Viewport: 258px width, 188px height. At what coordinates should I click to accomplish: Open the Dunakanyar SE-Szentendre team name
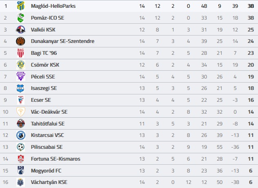click(63, 41)
